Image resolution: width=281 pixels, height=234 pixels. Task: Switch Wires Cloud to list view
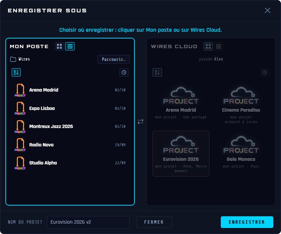tap(219, 46)
